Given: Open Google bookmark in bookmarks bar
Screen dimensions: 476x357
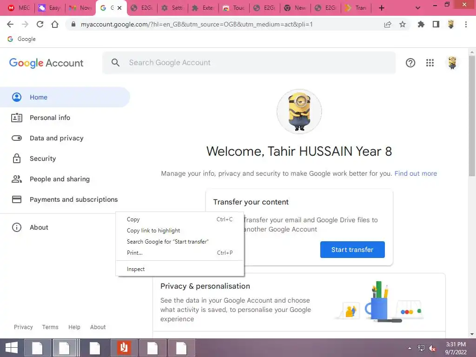Looking at the screenshot, I should [x=21, y=39].
